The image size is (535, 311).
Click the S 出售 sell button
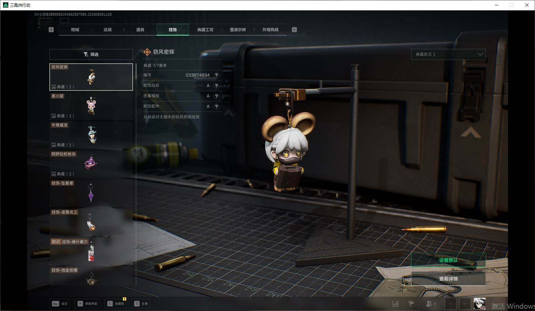[141, 304]
